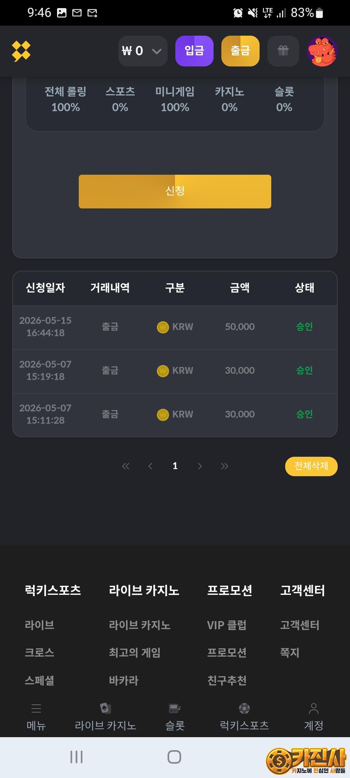Submit with the 신청 button
This screenshot has width=350, height=778.
tap(175, 191)
